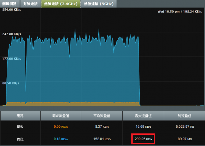Click the 16.69 KB/s maximum value
Screen dimensions: 205x146
pyautogui.click(x=143, y=127)
